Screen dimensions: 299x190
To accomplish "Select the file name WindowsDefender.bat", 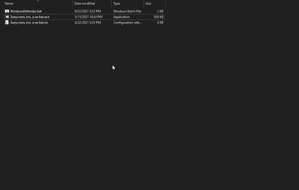I will 26,11.
